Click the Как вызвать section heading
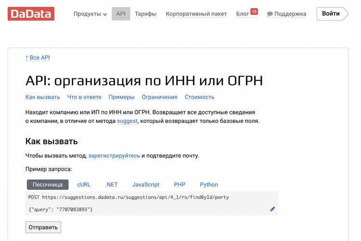Image resolution: width=361 pixels, height=241 pixels. (52, 141)
